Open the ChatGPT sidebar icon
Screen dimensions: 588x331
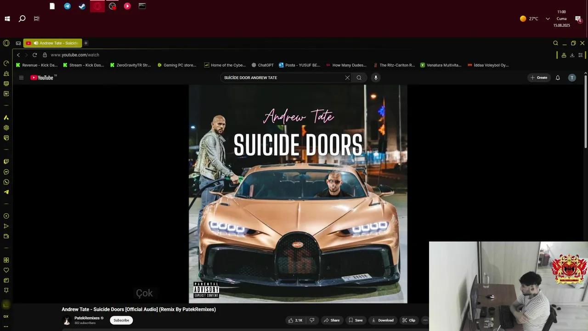tap(6, 128)
